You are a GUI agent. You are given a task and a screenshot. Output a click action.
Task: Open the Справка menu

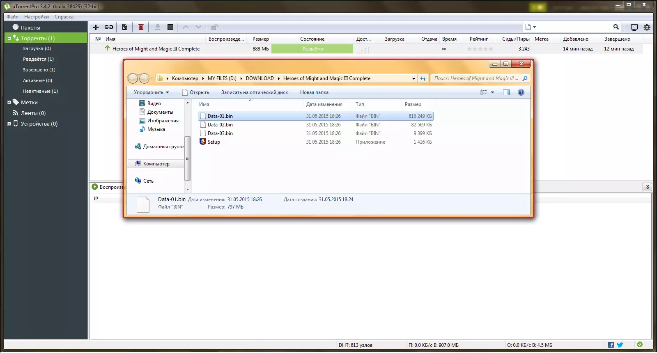pos(64,17)
